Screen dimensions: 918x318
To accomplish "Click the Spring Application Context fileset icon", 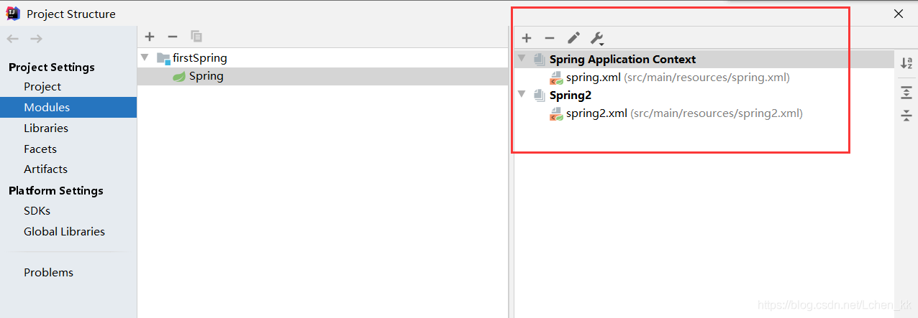I will (x=540, y=60).
